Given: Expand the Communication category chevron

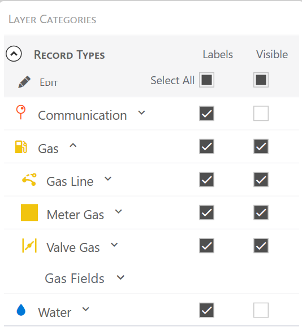Looking at the screenshot, I should pos(141,112).
